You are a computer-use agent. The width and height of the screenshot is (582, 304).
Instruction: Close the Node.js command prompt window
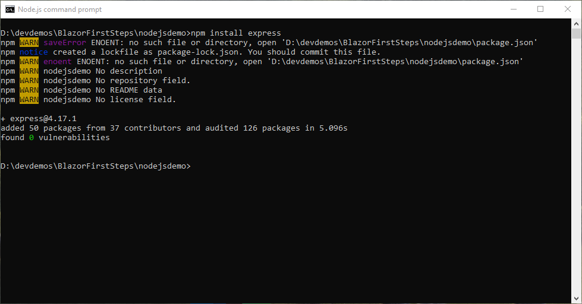(568, 9)
